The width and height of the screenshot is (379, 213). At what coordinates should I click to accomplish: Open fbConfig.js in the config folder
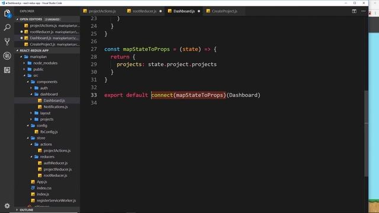tap(47, 132)
